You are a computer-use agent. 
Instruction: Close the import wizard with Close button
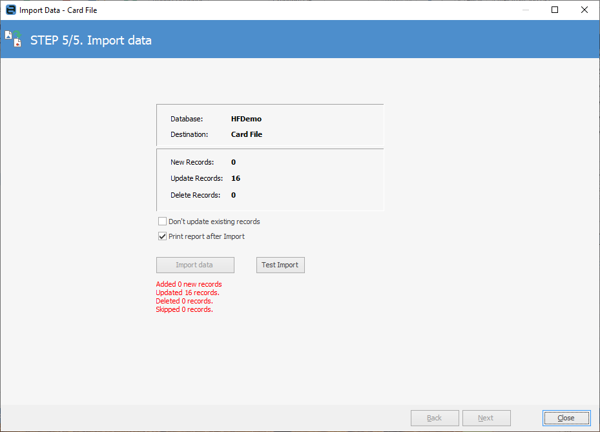566,418
